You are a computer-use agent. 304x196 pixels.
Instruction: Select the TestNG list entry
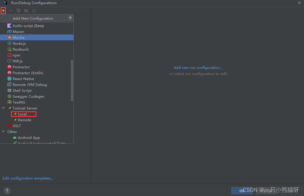pyautogui.click(x=37, y=102)
